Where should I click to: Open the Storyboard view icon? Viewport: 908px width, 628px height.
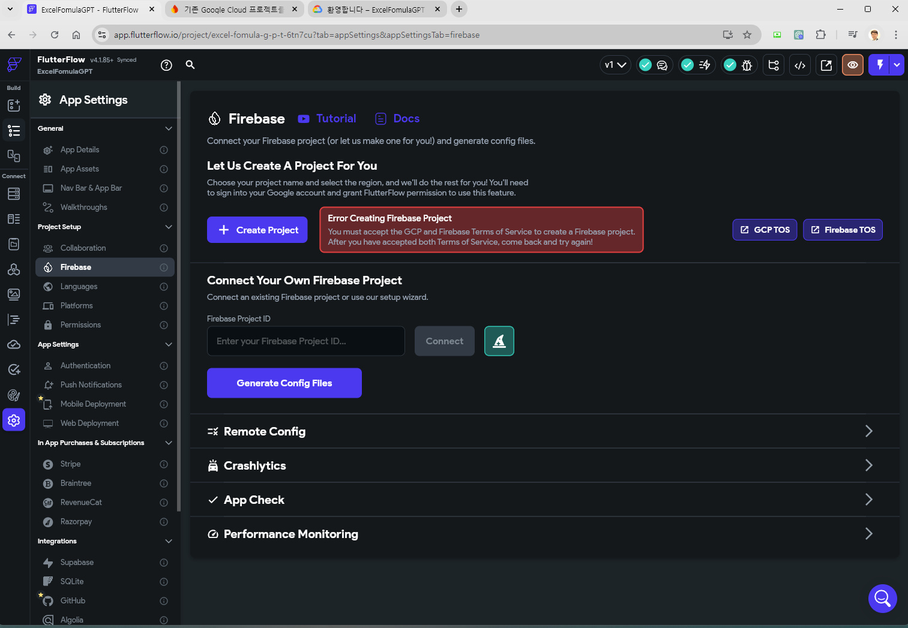(x=14, y=156)
